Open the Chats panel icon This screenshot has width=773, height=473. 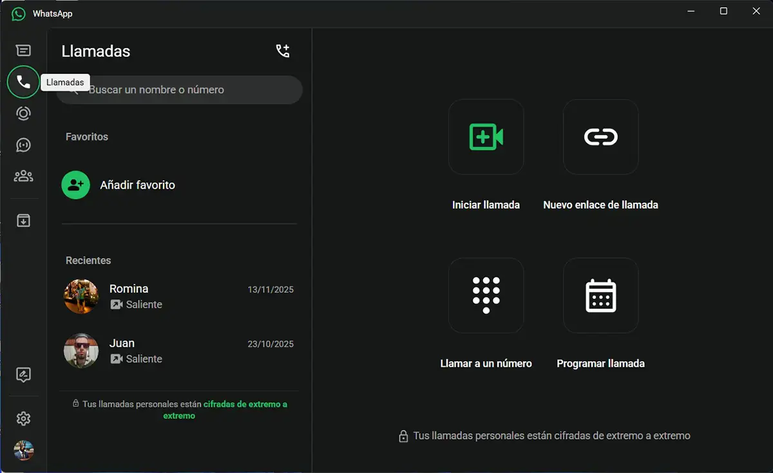click(23, 50)
